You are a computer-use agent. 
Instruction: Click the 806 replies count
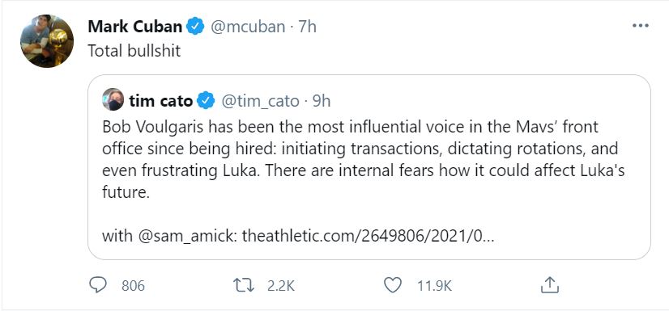pyautogui.click(x=133, y=286)
